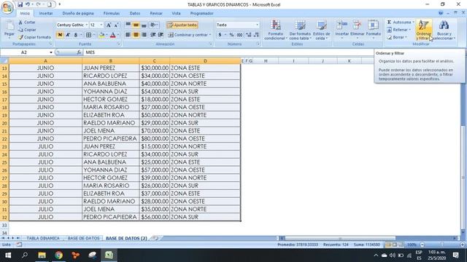Open Dar formato como tabla
467x262 pixels.
tap(300, 30)
